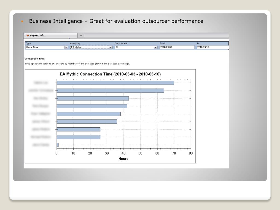Select the shortest bar near 1 hour
Image resolution: width=280 pixels, height=210 pixels.
[x=57, y=145]
